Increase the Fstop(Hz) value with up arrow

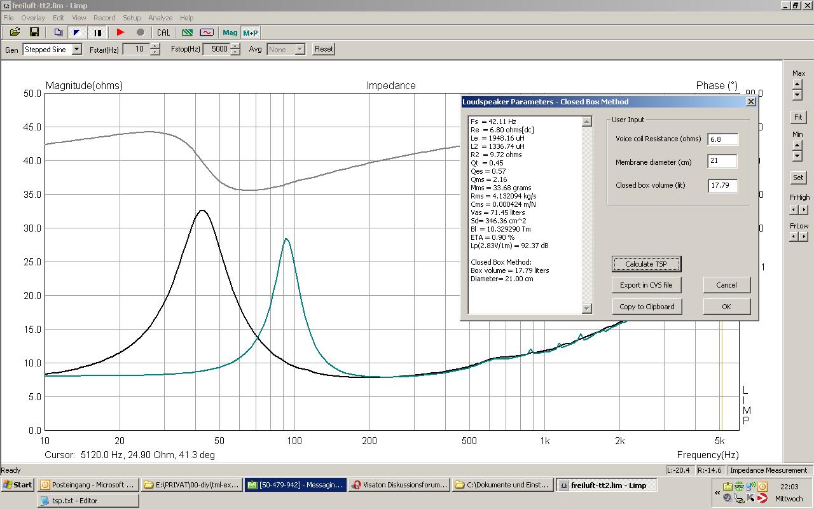(235, 46)
